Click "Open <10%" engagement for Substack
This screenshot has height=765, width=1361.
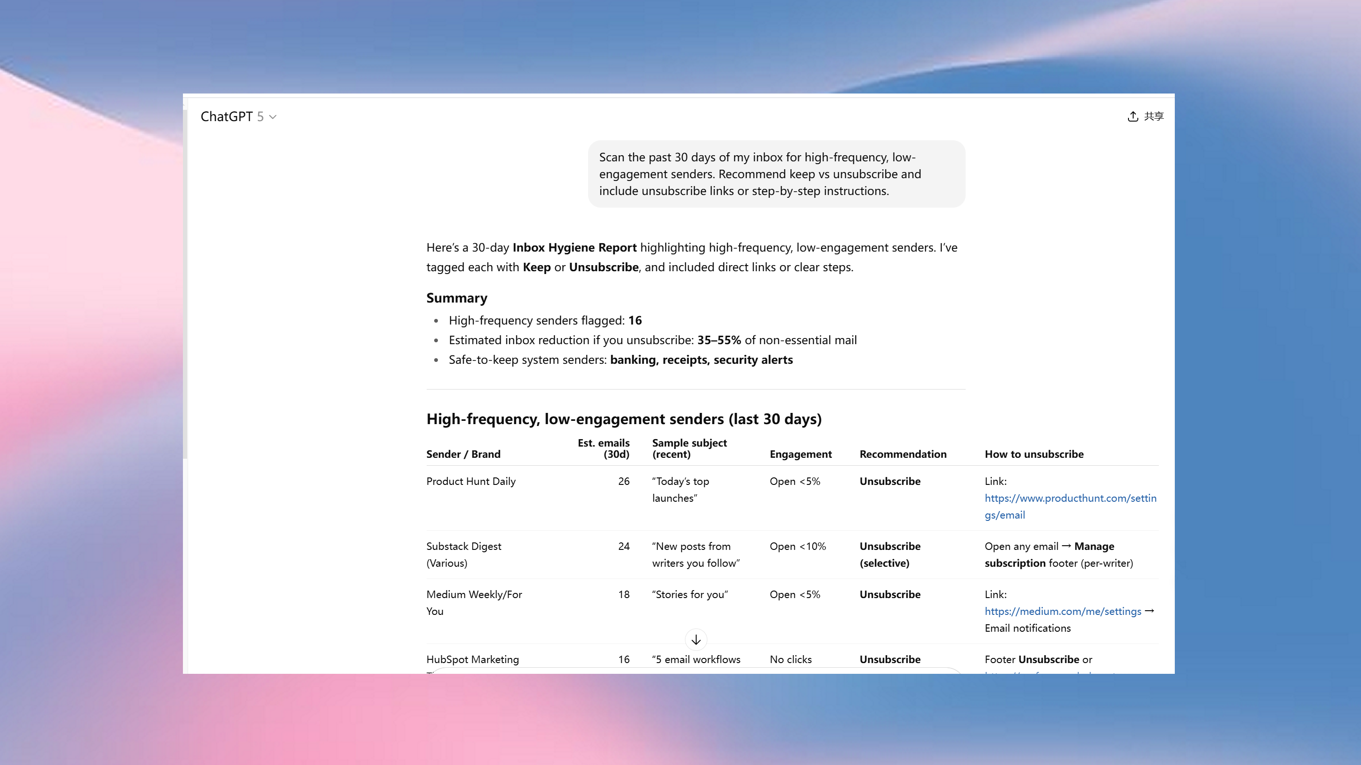pyautogui.click(x=797, y=546)
